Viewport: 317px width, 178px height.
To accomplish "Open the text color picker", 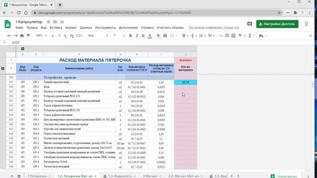I will [150, 36].
